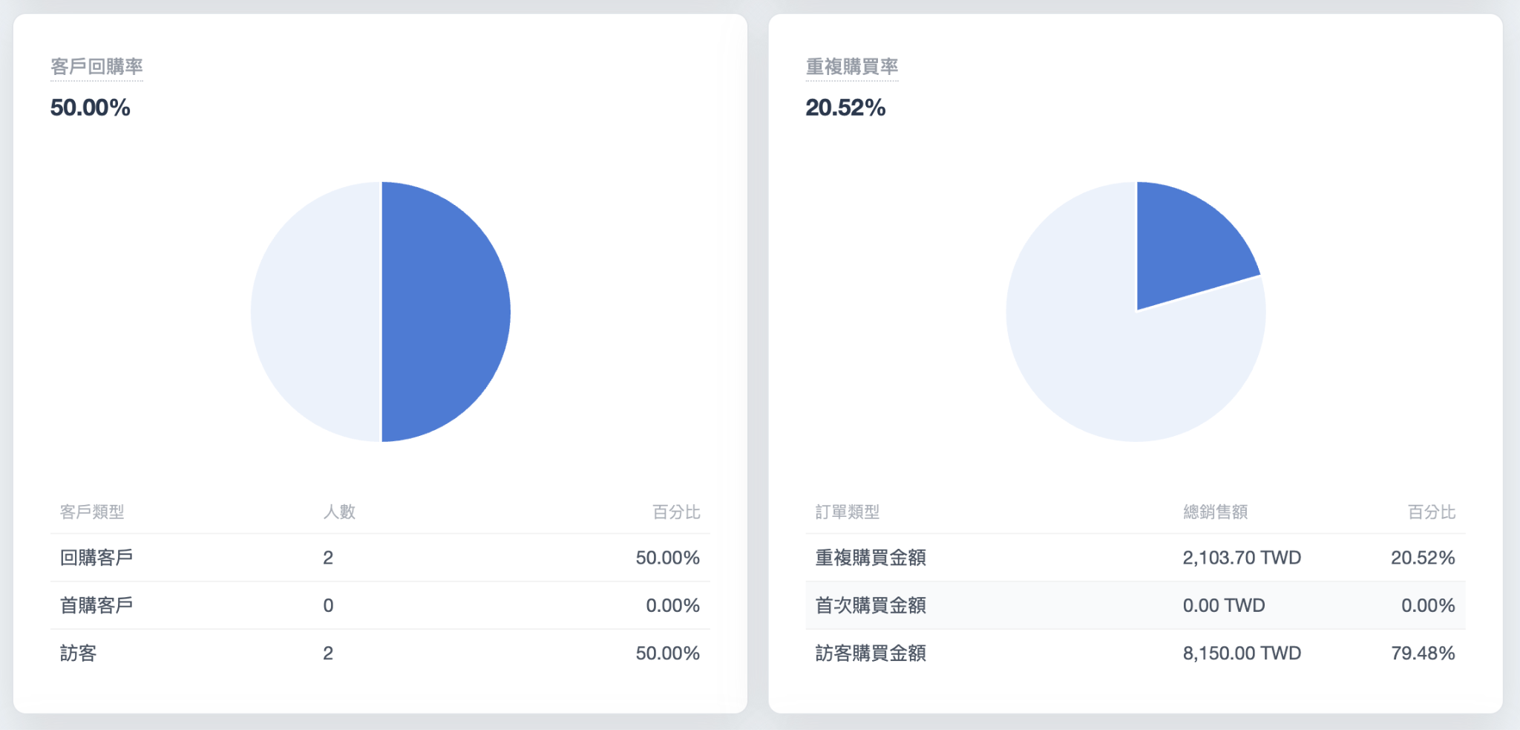The height and width of the screenshot is (730, 1520).
Task: Click the 客戶類型 column header
Action: (x=92, y=512)
